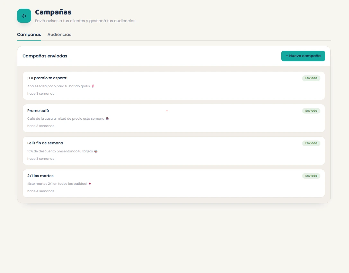Open the Feliz fin de semana campaign
The width and height of the screenshot is (349, 273).
174,150
